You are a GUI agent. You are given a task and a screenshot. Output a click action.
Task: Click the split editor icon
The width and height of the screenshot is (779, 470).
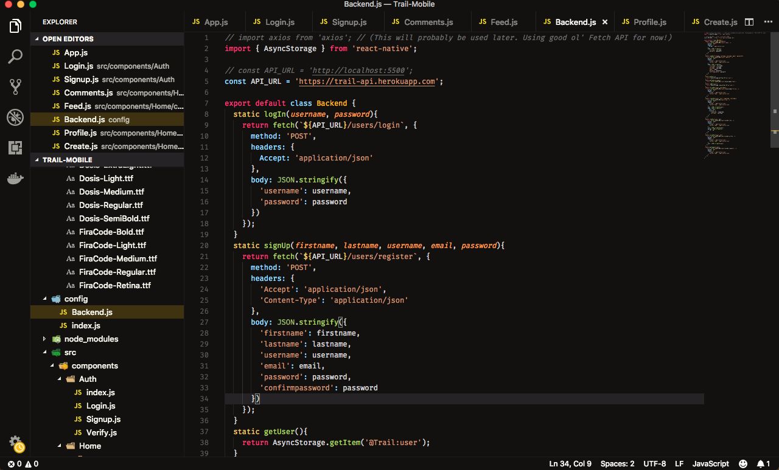coord(749,22)
